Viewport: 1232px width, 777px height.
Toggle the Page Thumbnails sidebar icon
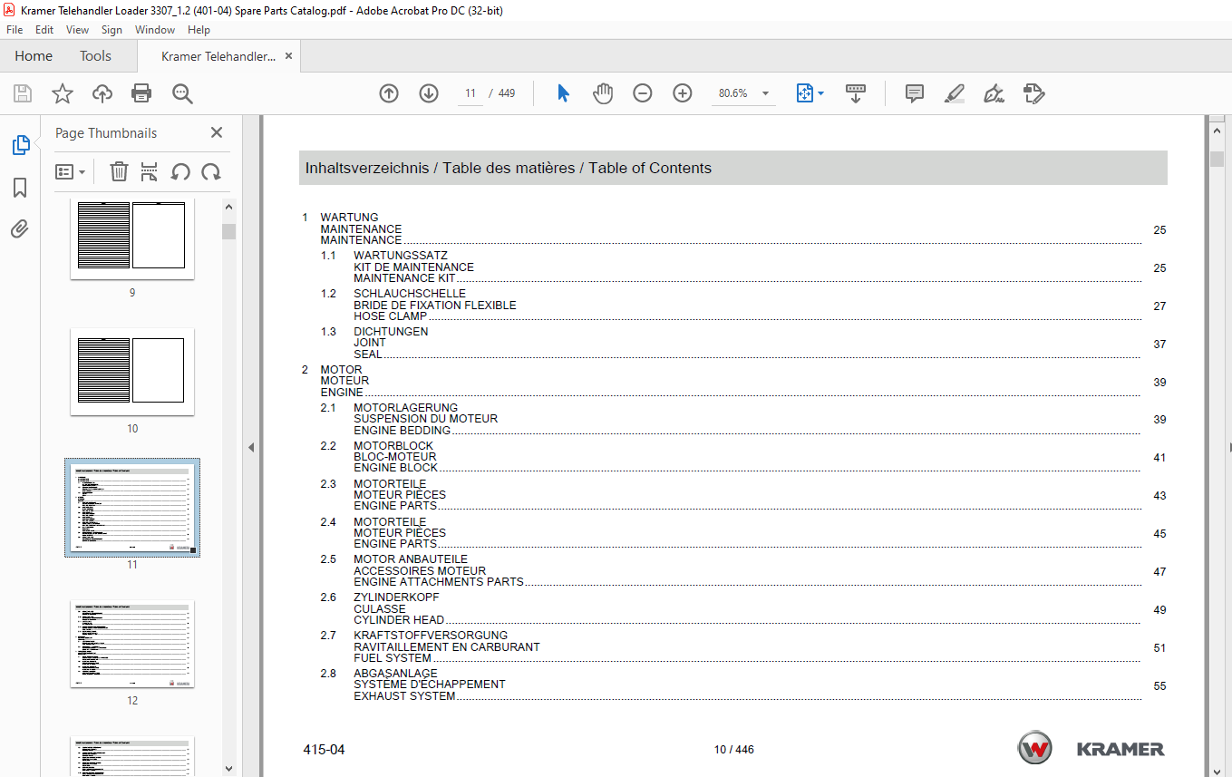click(20, 145)
